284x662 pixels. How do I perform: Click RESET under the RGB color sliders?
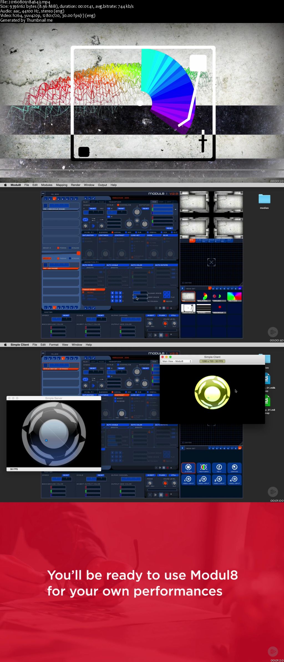170,228
